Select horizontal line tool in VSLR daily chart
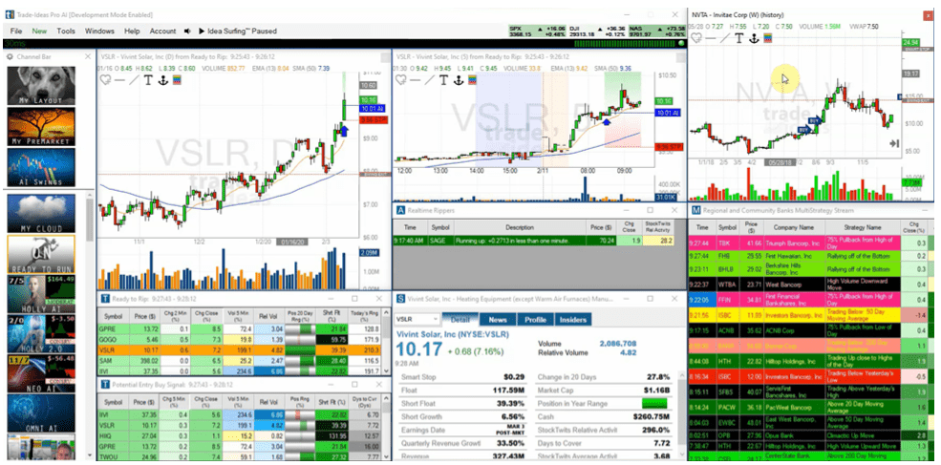 119,80
